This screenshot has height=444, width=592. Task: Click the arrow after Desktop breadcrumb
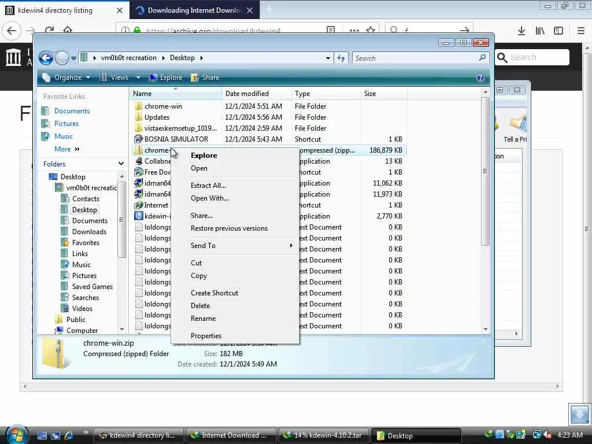click(x=201, y=58)
